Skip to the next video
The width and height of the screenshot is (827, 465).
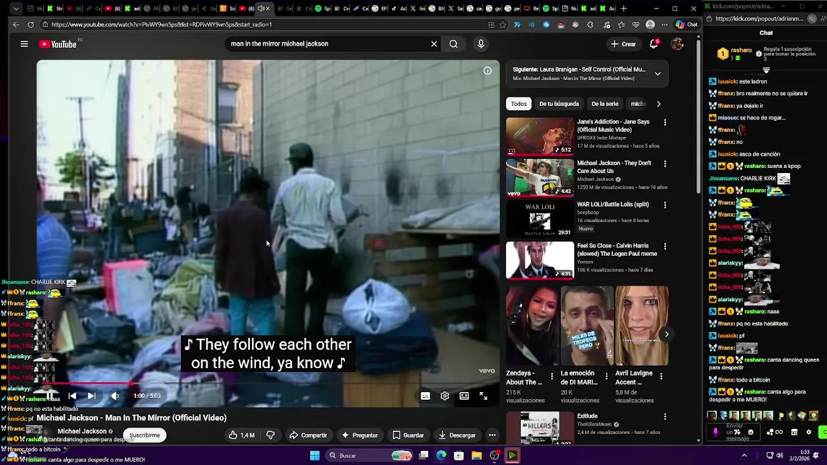[92, 396]
